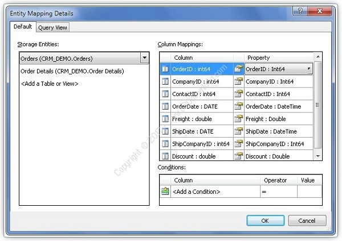Click the column icon beside ShipCompanyID : int64
342x241 pixels.
165,144
